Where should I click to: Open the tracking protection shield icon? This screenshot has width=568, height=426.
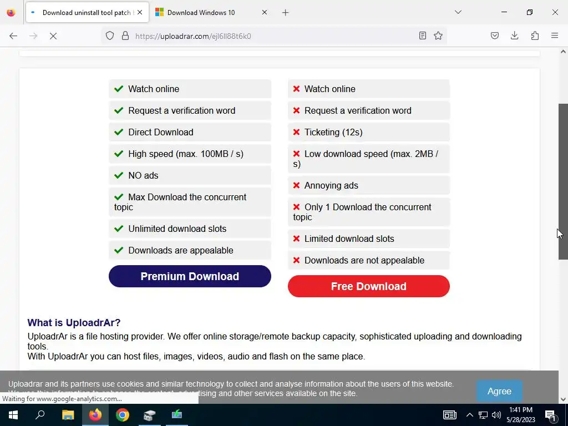point(110,36)
